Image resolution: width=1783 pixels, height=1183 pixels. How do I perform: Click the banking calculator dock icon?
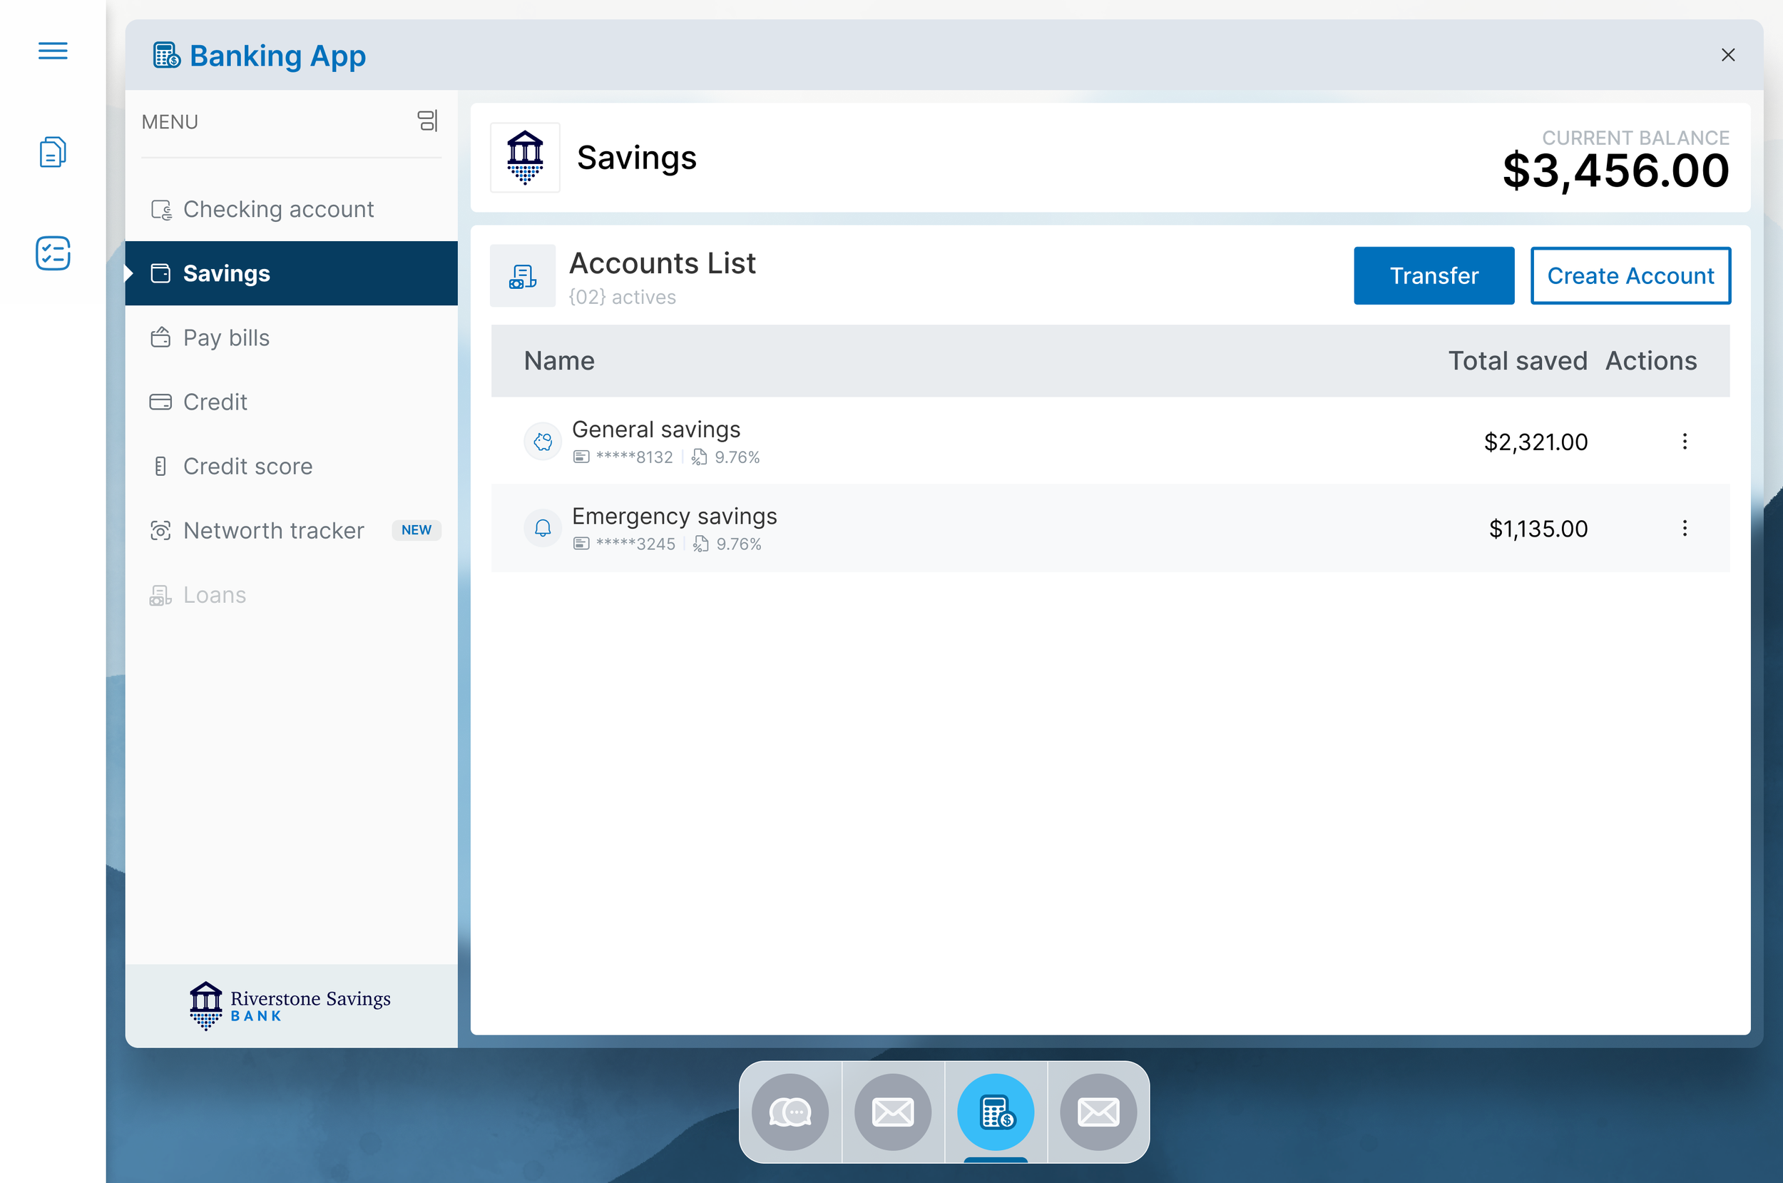tap(996, 1112)
